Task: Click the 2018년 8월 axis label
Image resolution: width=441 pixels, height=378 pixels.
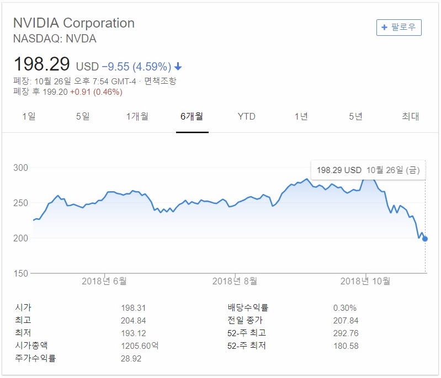Action: [x=235, y=281]
